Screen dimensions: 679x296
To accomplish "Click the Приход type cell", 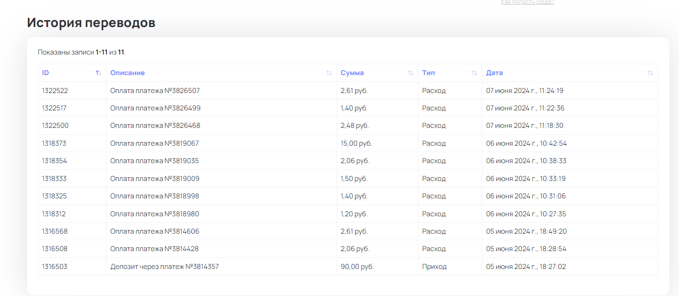I will (x=434, y=267).
